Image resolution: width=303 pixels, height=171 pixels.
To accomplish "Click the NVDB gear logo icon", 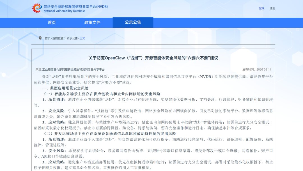I will click(x=37, y=8).
